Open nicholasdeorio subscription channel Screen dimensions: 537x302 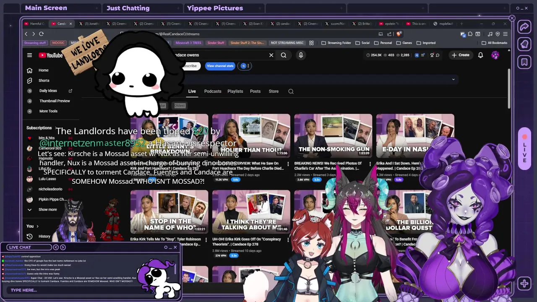(x=50, y=189)
